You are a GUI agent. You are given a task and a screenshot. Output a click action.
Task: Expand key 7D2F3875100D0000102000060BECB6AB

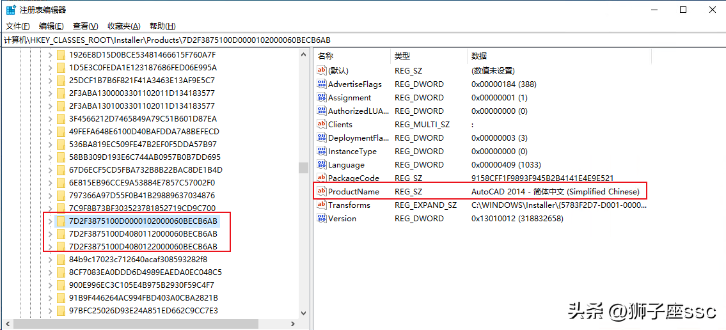51,221
